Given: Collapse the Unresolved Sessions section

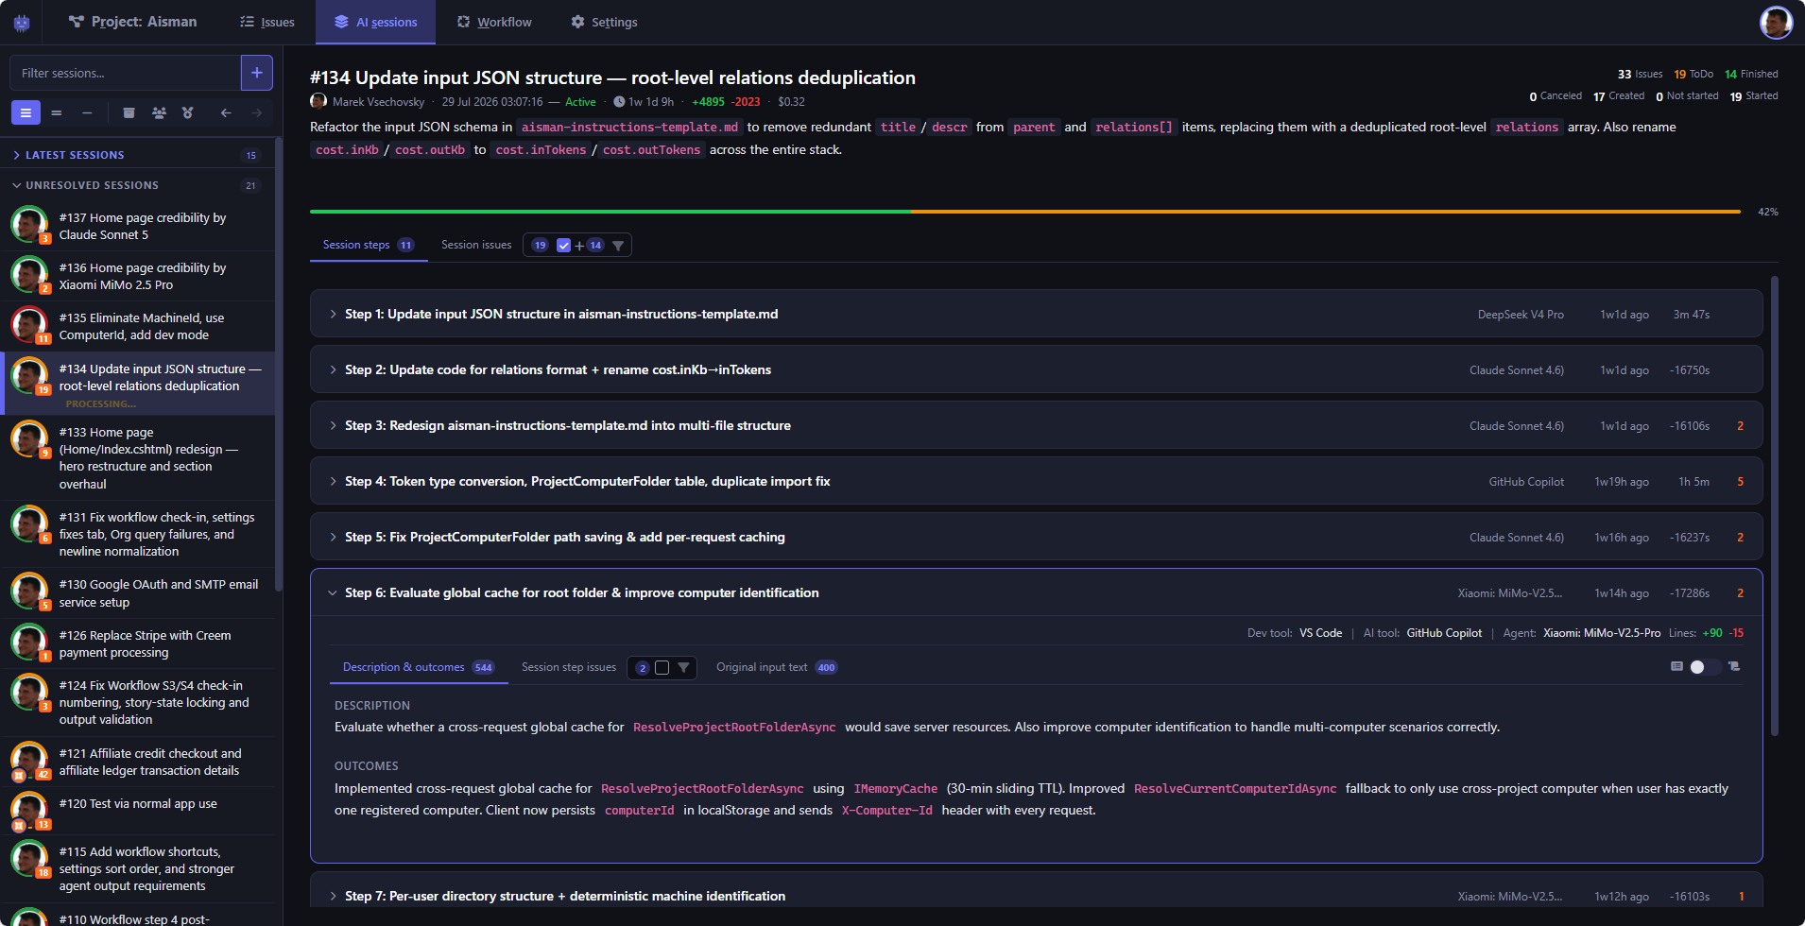Looking at the screenshot, I should coord(137,185).
